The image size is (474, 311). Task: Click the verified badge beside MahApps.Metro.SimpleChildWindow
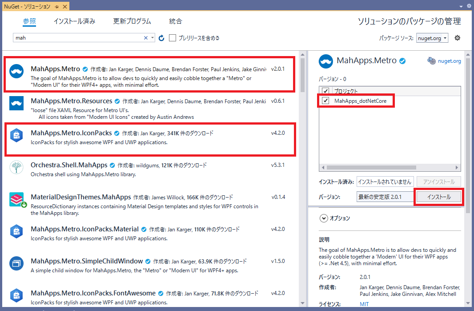(x=148, y=261)
